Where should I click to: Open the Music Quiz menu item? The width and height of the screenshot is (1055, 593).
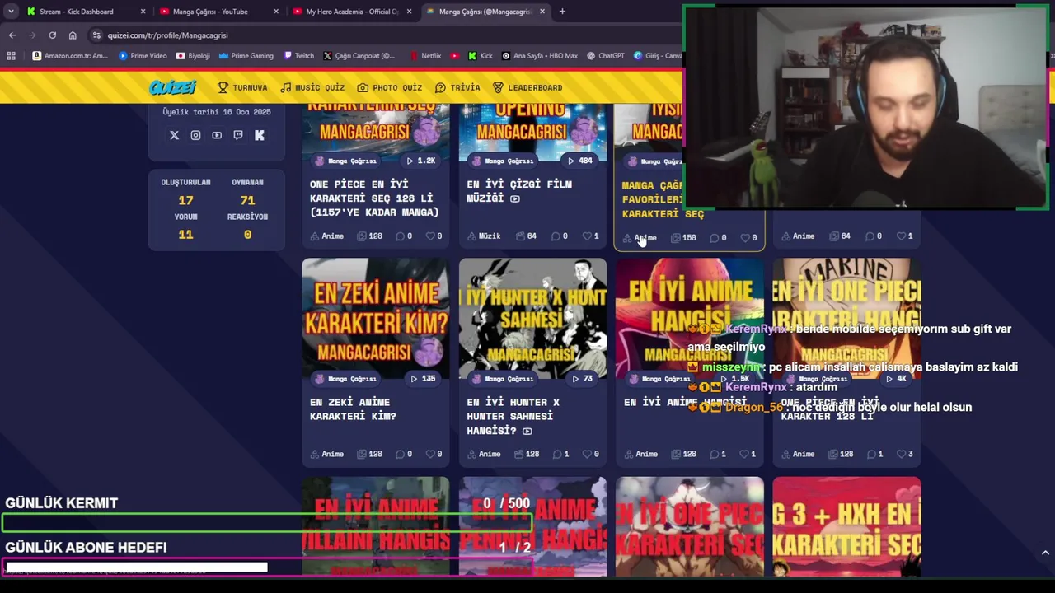click(312, 87)
